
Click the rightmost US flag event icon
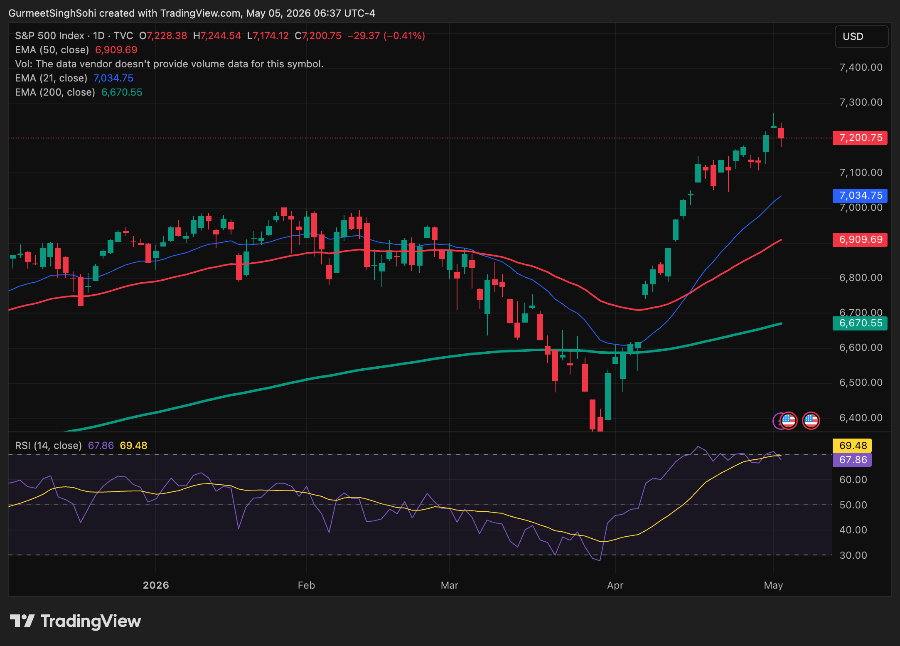pos(811,421)
